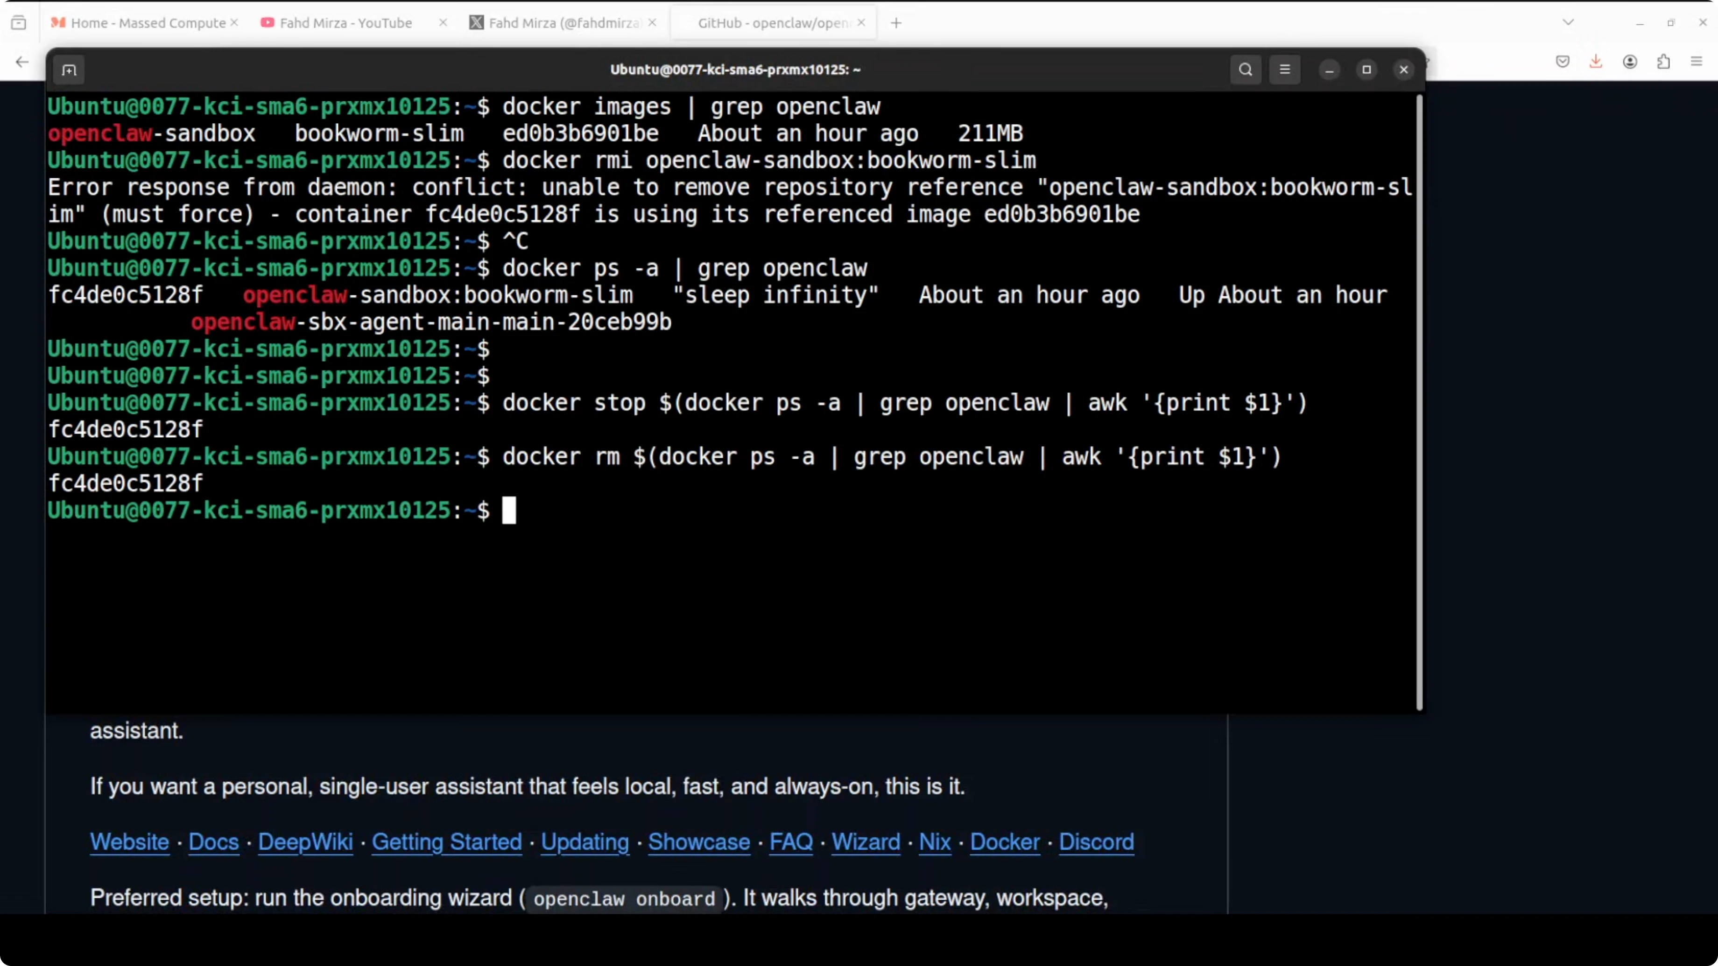
Task: Open the DeepWiki link
Action: [305, 842]
